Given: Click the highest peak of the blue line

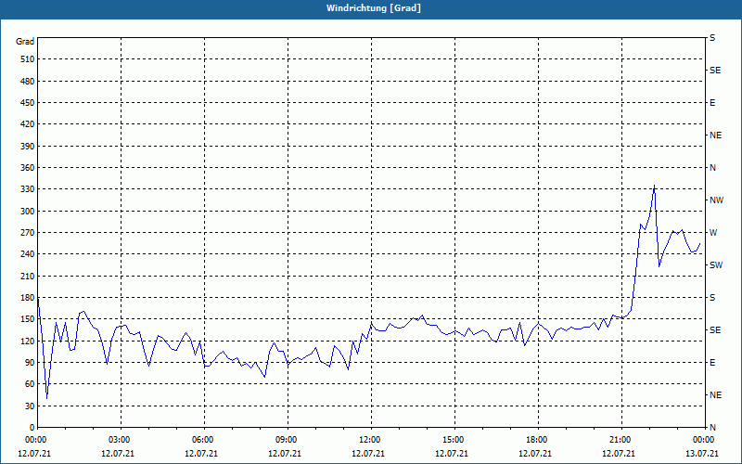Looking at the screenshot, I should click(654, 185).
